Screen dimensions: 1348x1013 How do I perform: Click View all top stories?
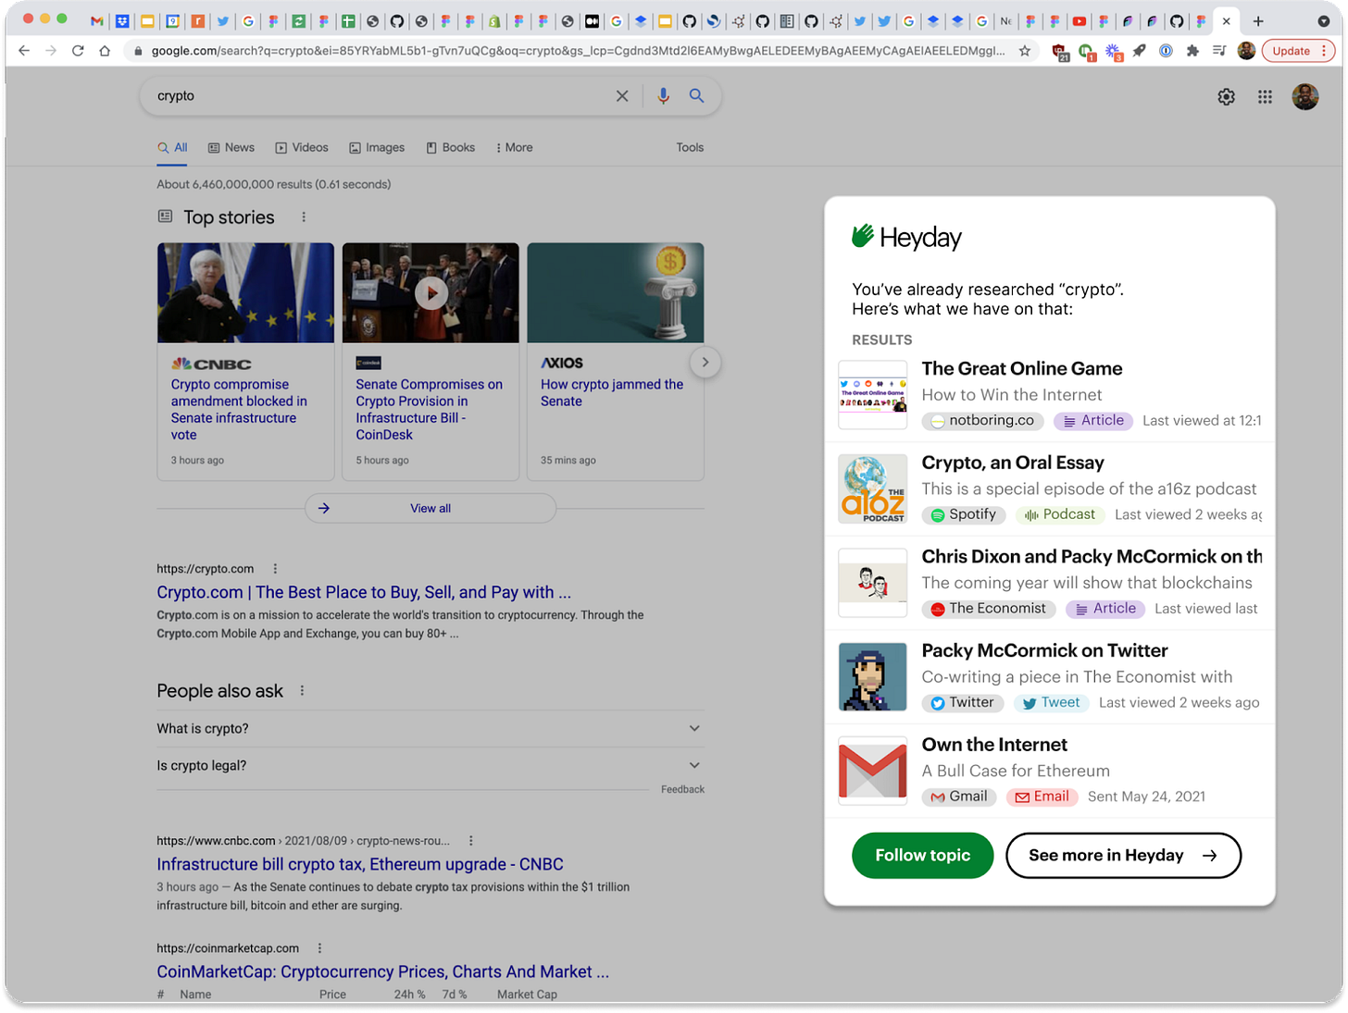pyautogui.click(x=431, y=508)
